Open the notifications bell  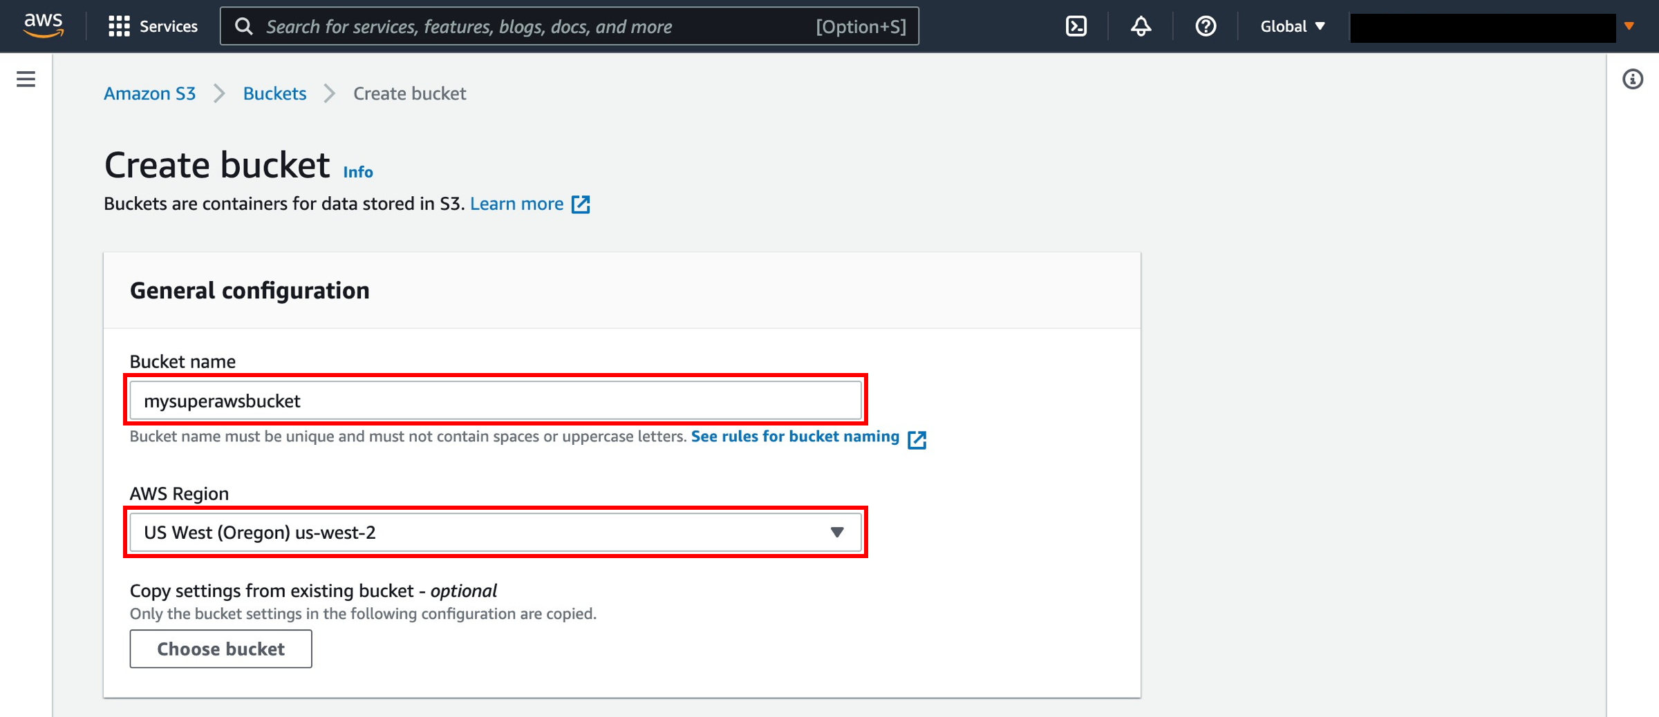coord(1141,26)
